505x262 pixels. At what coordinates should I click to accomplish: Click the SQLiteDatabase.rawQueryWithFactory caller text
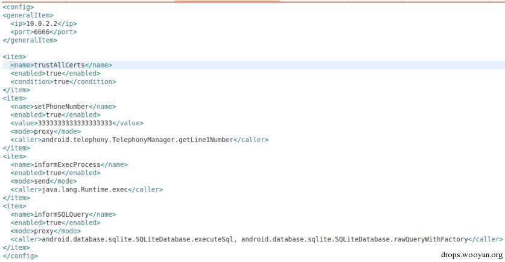(354, 239)
